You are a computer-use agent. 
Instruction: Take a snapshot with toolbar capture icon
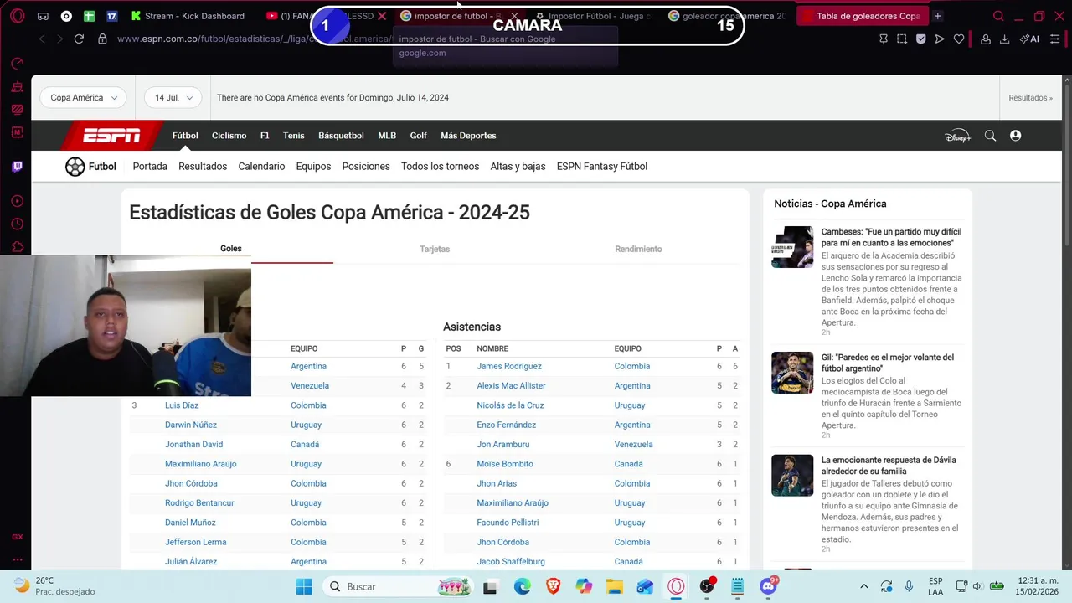[x=902, y=39]
